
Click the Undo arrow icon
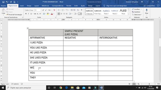coord(7,2)
